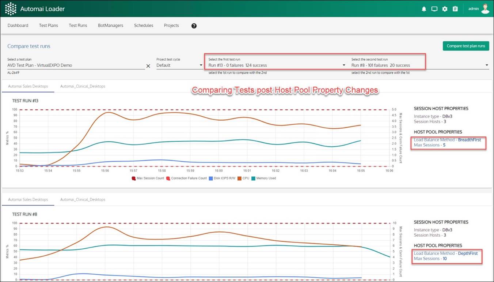The height and width of the screenshot is (282, 494).
Task: Open help with the question mark icon
Action: (194, 26)
